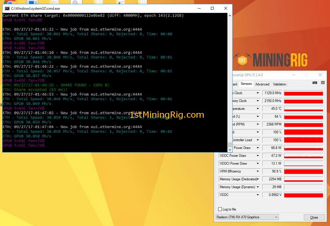Click the 45.0 °C temperature reading
The image size is (330, 226).
click(272, 109)
